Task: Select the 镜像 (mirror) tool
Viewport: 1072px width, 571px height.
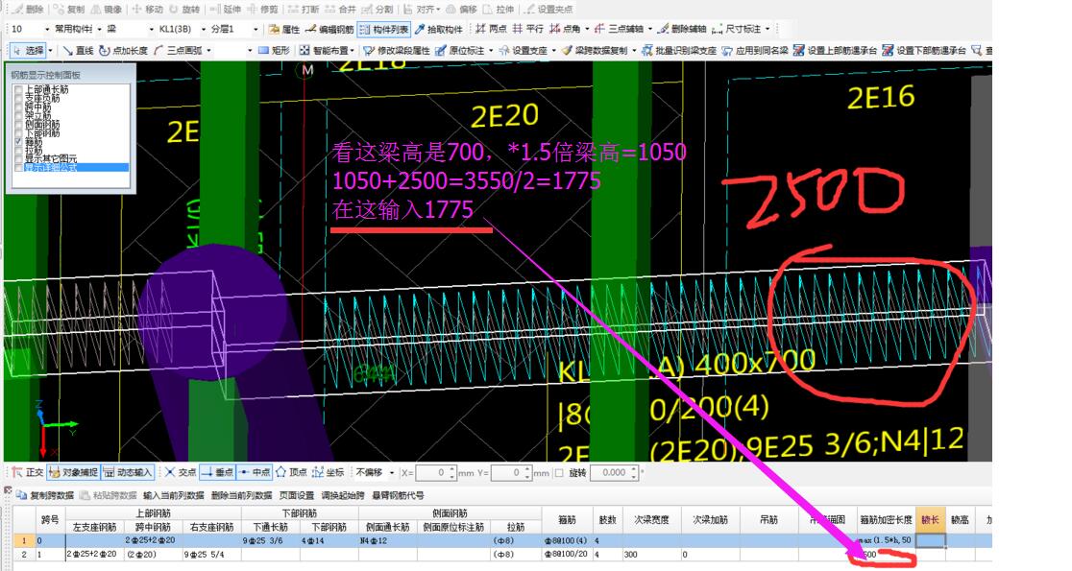Action: [106, 10]
